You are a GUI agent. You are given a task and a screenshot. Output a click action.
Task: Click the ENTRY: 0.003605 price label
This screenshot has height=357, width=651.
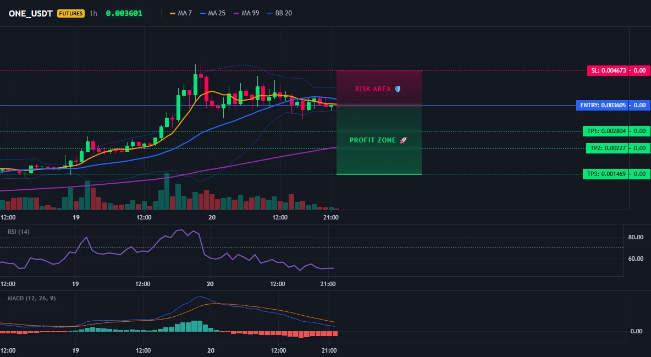point(603,105)
